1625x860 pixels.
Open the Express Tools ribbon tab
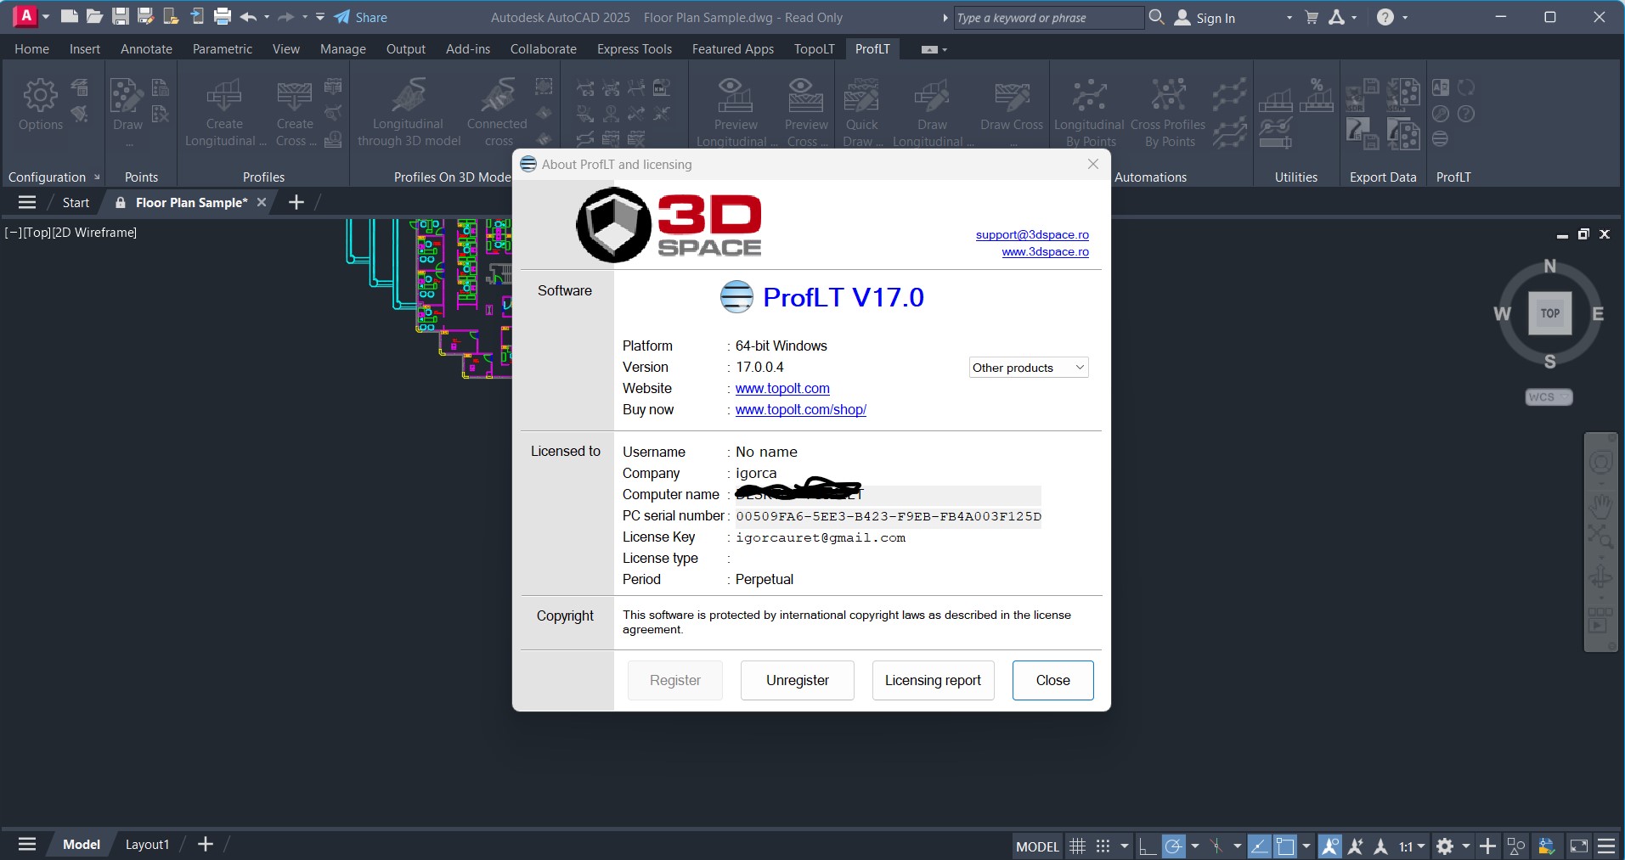pos(635,49)
